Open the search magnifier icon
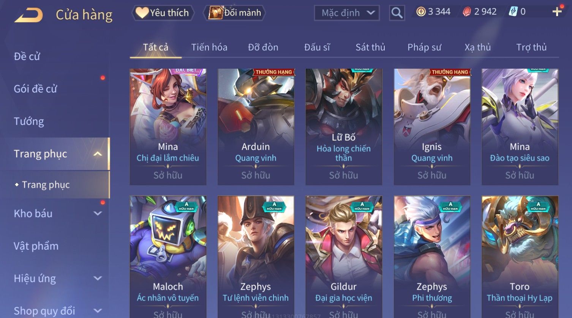The height and width of the screenshot is (318, 572). click(397, 13)
